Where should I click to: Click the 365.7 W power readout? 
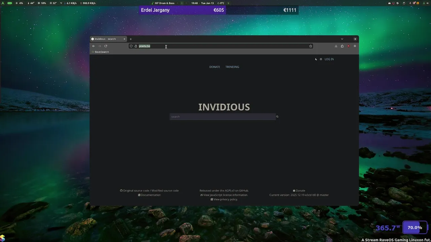point(388,228)
